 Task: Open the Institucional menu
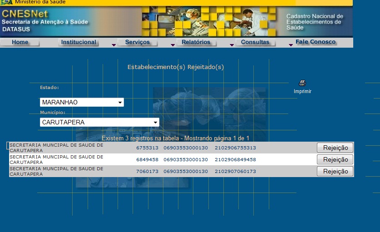click(79, 42)
